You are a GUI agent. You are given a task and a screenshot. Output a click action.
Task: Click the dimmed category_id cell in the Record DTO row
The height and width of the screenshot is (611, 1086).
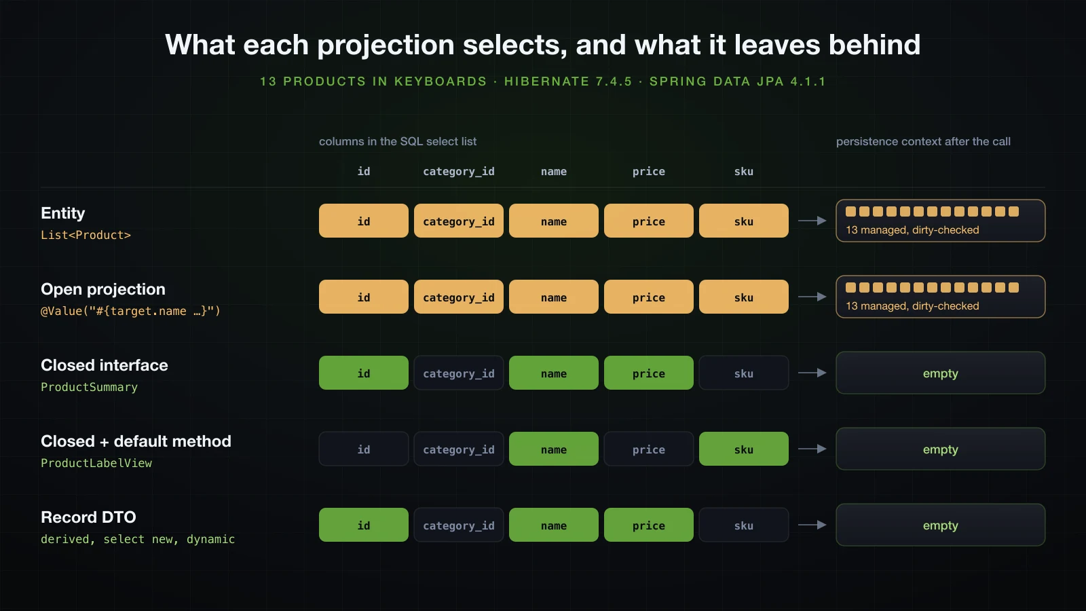tap(459, 525)
